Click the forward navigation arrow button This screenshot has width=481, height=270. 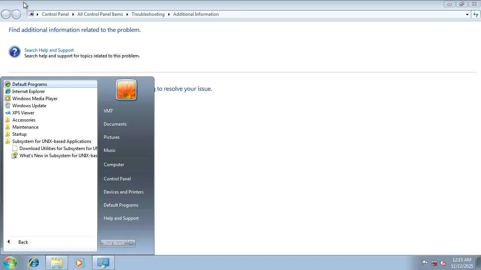pyautogui.click(x=16, y=14)
